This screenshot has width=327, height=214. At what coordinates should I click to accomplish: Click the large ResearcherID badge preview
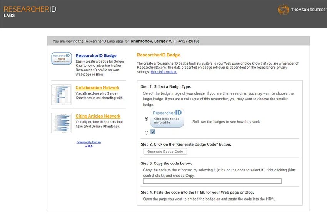(x=167, y=118)
